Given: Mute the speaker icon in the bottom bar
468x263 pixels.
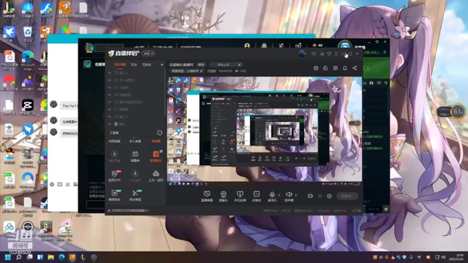Looking at the screenshot, I should [x=288, y=195].
